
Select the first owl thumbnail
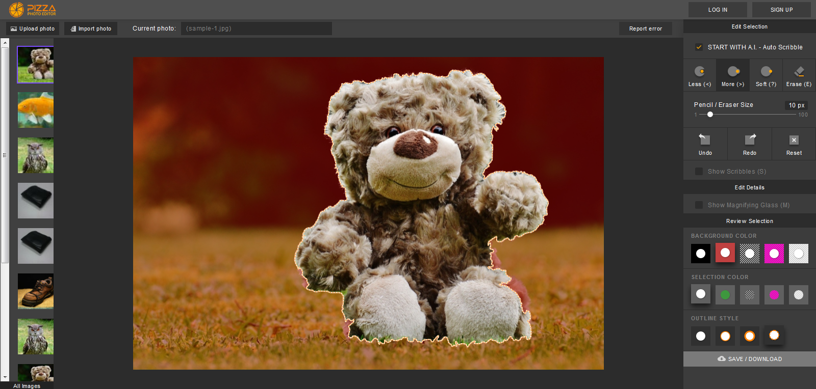tap(36, 155)
